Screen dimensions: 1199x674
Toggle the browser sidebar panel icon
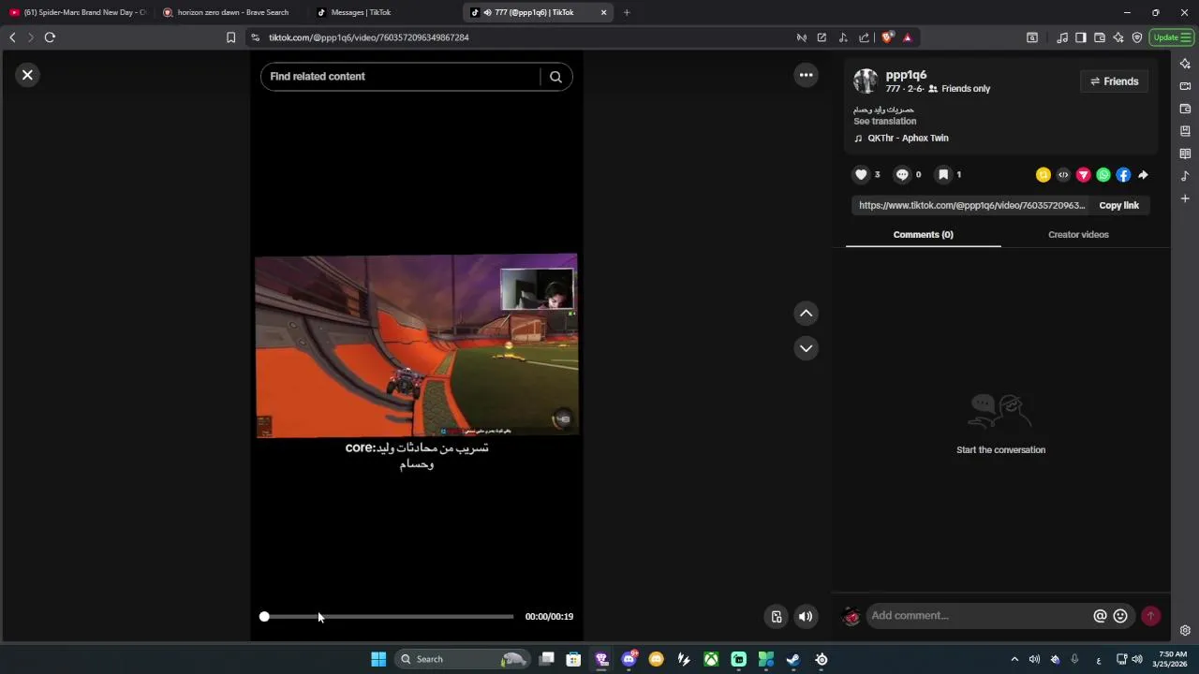tap(1080, 37)
